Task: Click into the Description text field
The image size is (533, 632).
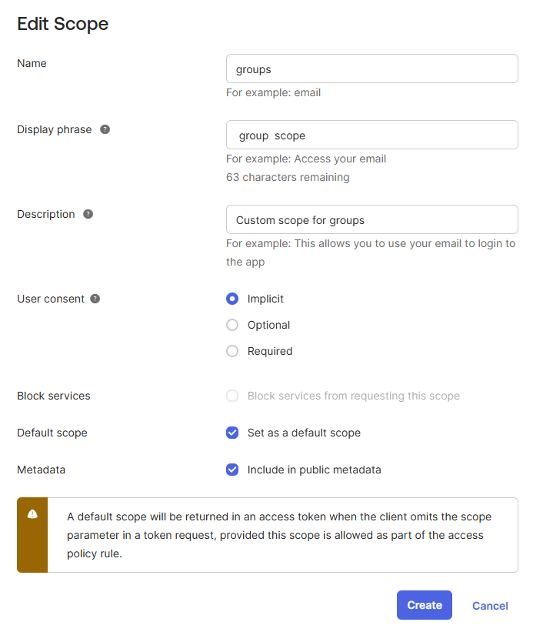Action: coord(371,219)
